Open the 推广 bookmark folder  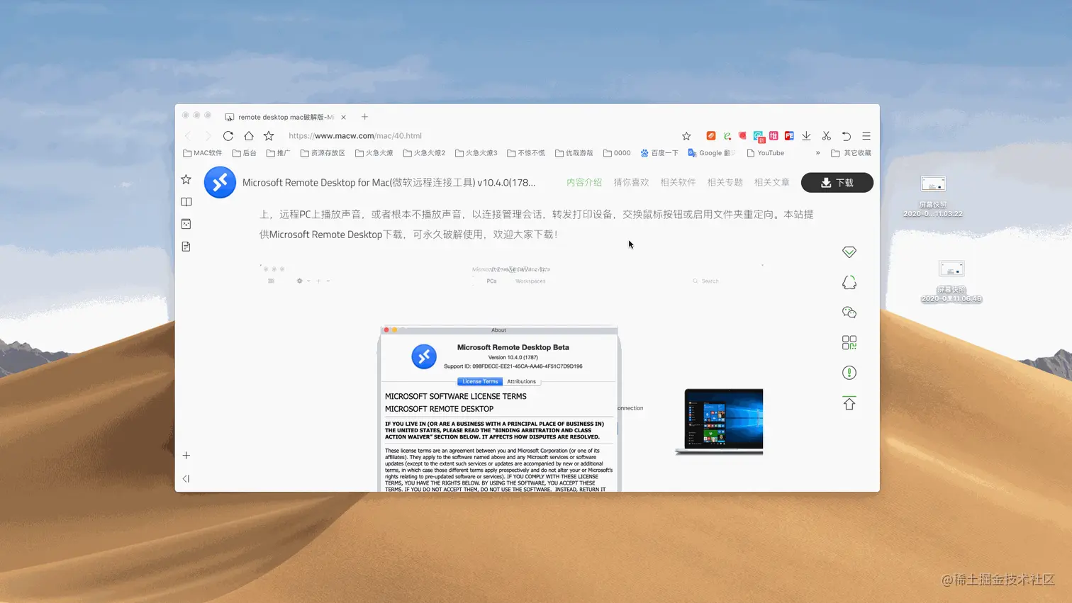tap(279, 153)
